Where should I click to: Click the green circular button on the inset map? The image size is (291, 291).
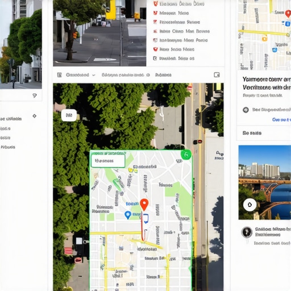(186, 155)
